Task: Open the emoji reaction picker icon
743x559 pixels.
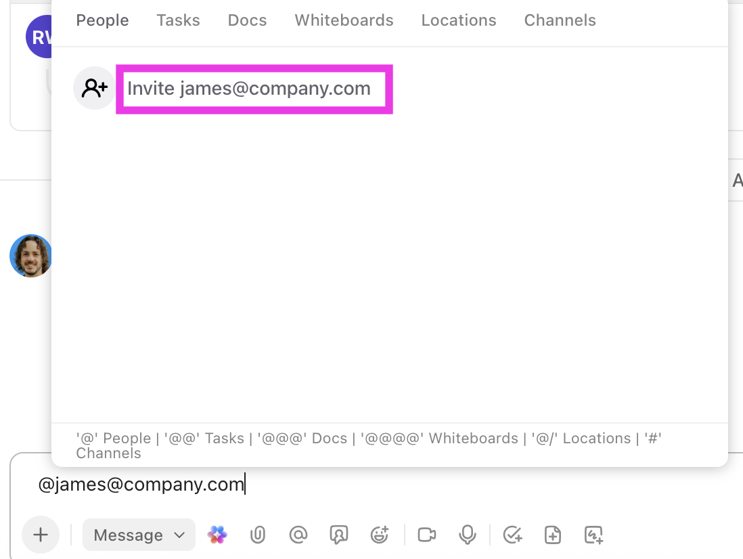Action: (x=380, y=535)
